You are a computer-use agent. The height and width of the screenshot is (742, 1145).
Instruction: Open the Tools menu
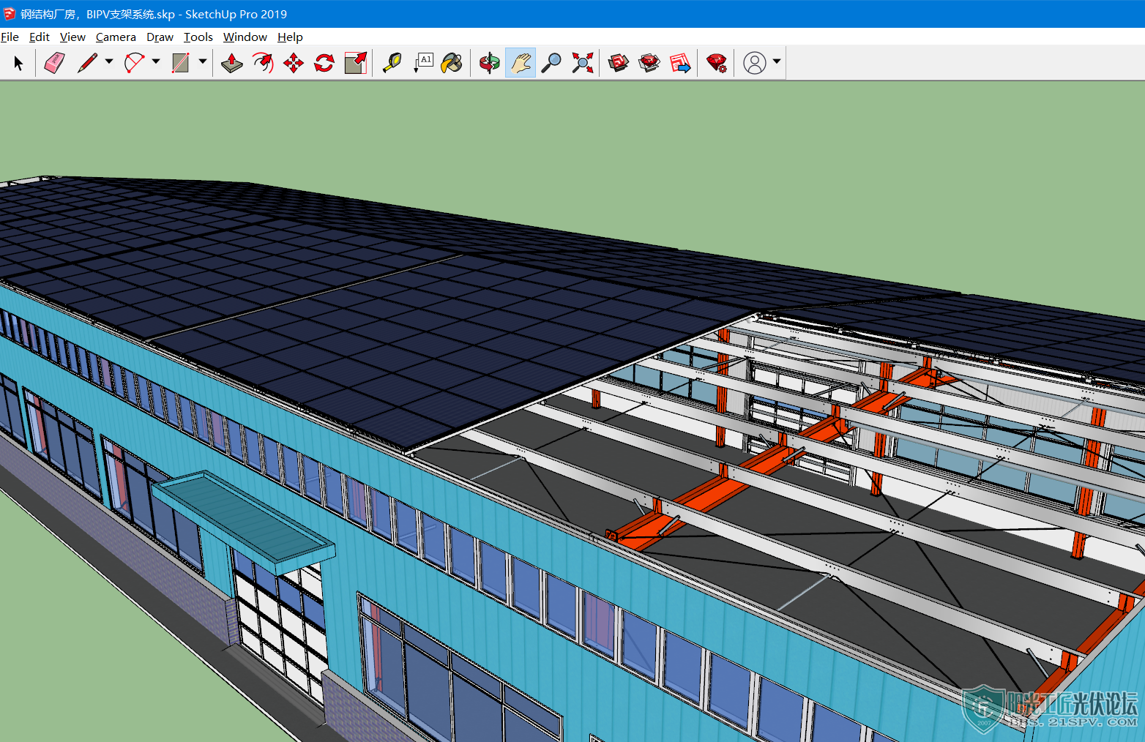[198, 37]
